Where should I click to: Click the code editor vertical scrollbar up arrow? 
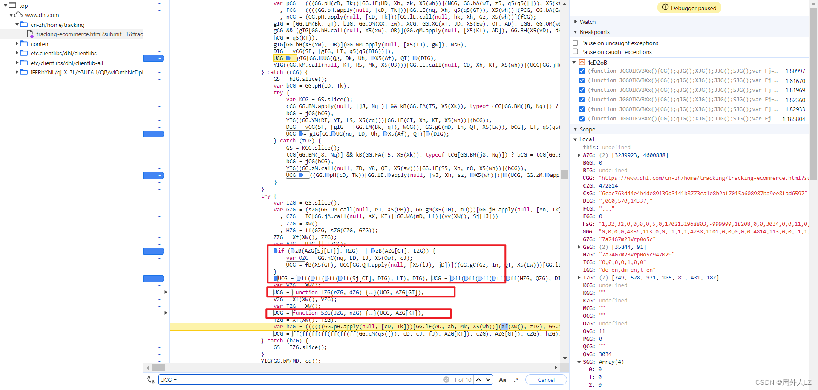[x=565, y=3]
